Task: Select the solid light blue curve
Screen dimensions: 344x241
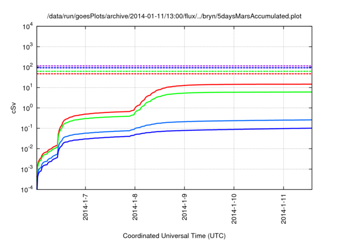Action: pyautogui.click(x=242, y=120)
